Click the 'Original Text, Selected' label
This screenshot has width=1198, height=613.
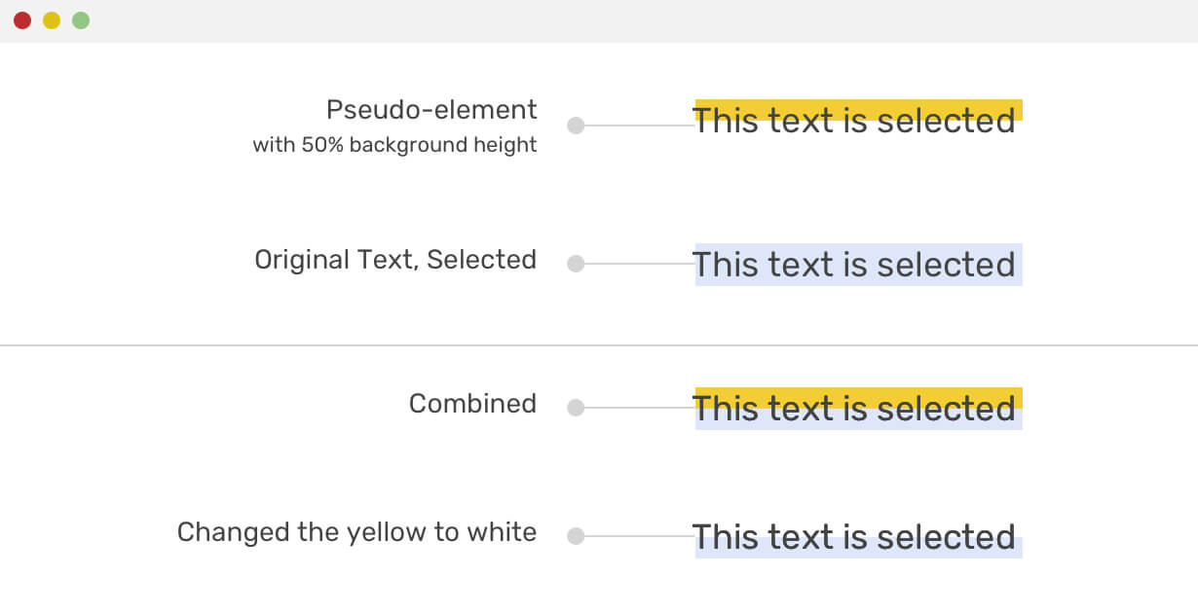[395, 260]
